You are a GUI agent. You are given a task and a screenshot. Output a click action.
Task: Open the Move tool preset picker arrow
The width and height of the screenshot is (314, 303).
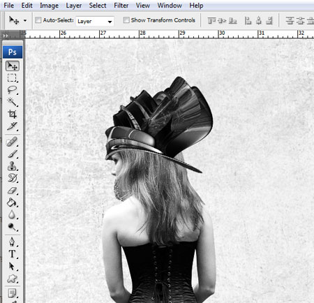pos(25,20)
